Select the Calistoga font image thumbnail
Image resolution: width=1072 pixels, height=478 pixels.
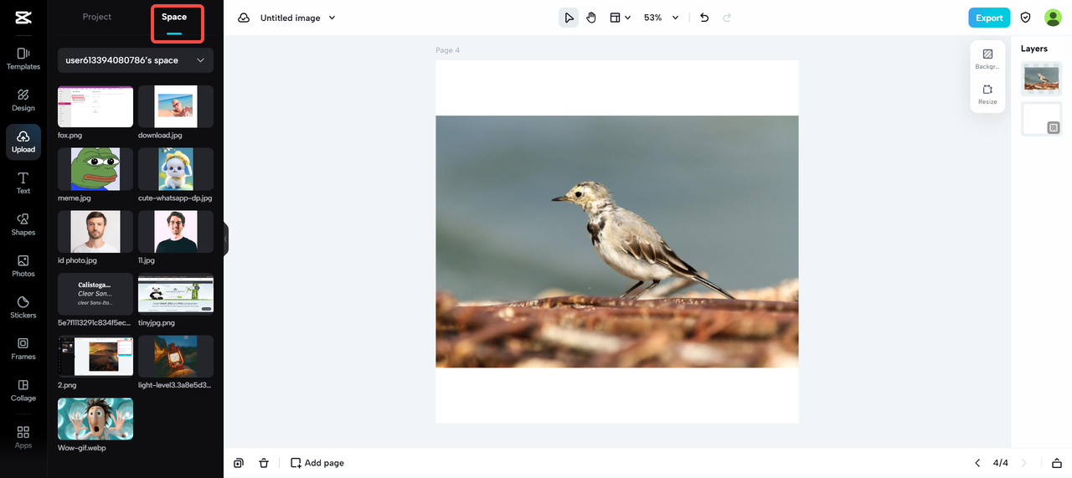tap(95, 294)
